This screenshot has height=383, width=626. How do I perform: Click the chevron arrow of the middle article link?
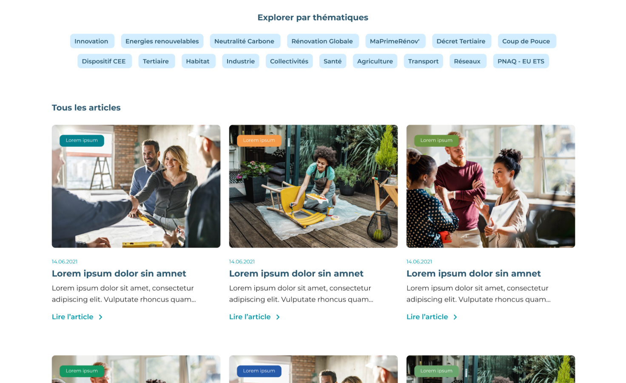278,317
